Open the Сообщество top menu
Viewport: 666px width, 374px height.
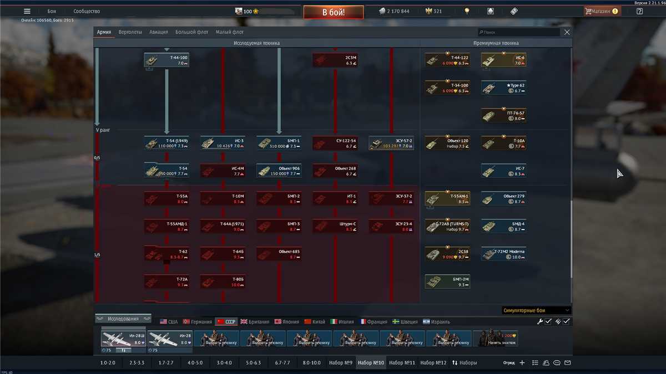[87, 11]
